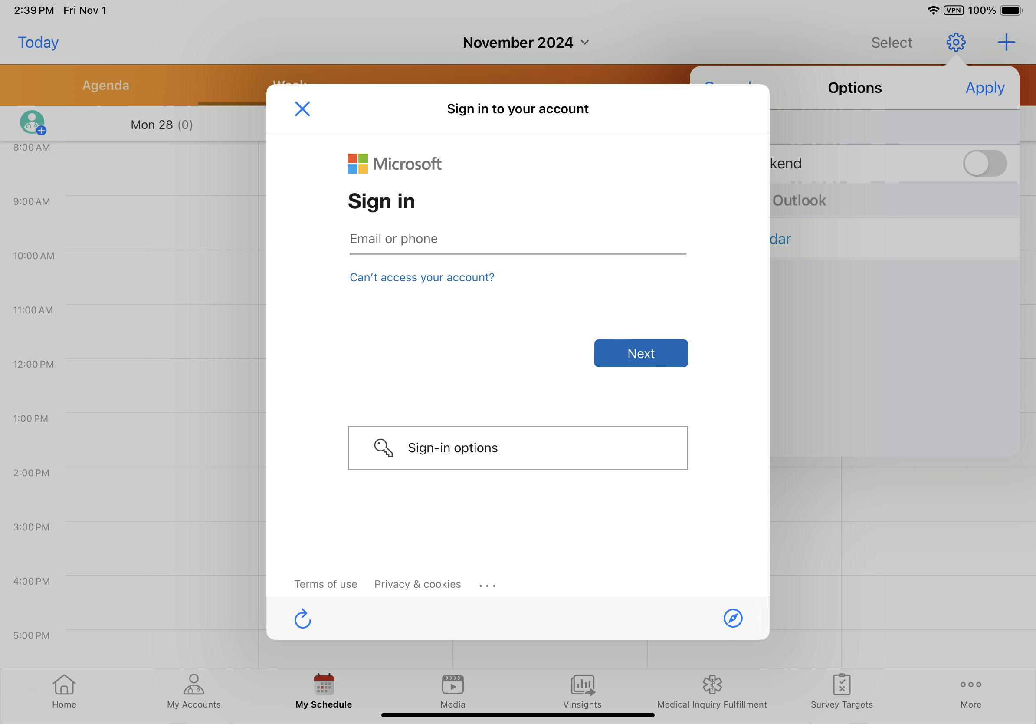Tap Apply in Options panel
Image resolution: width=1036 pixels, height=724 pixels.
[984, 88]
